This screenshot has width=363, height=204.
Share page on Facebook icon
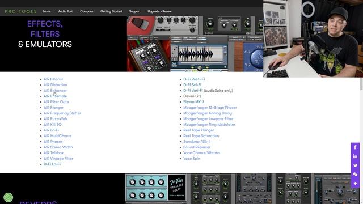tap(355, 147)
